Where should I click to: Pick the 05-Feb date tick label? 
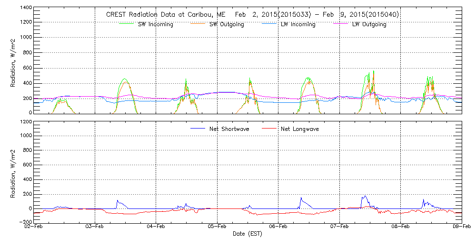pos(218,228)
